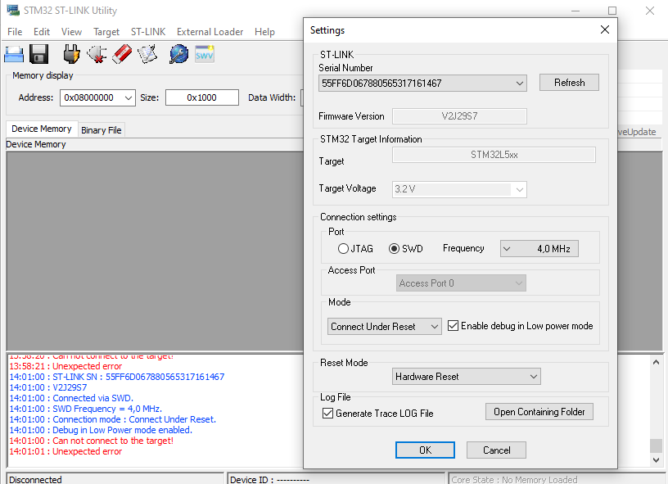The width and height of the screenshot is (668, 484).
Task: Click the Disconnect from target icon
Action: (97, 54)
